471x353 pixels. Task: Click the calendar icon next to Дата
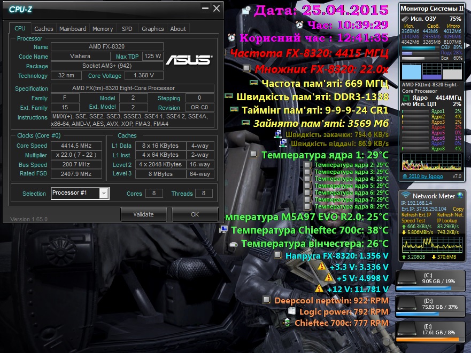246,11
